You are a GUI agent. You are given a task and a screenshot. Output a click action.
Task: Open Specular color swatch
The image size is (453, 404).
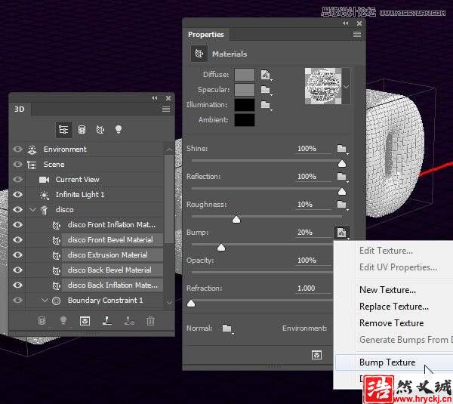[x=245, y=90]
